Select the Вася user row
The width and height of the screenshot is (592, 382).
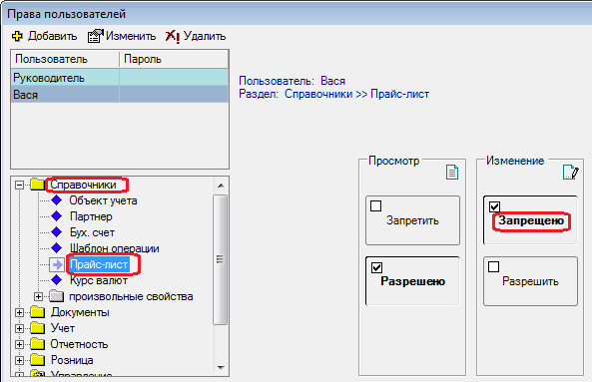tap(120, 95)
